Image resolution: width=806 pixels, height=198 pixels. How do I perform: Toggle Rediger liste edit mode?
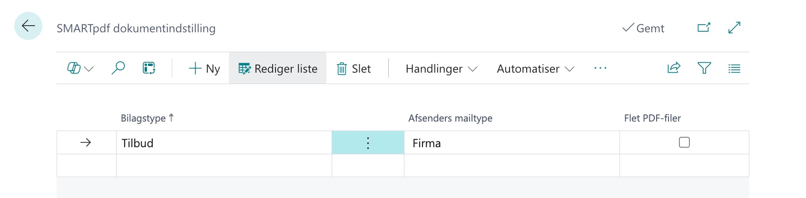pyautogui.click(x=278, y=69)
